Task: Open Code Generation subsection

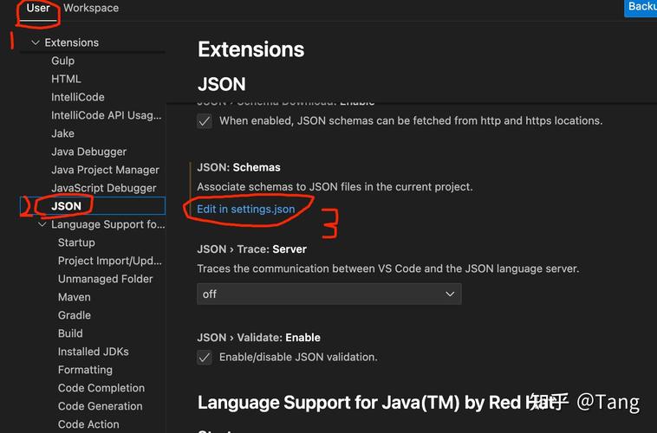Action: pyautogui.click(x=101, y=406)
